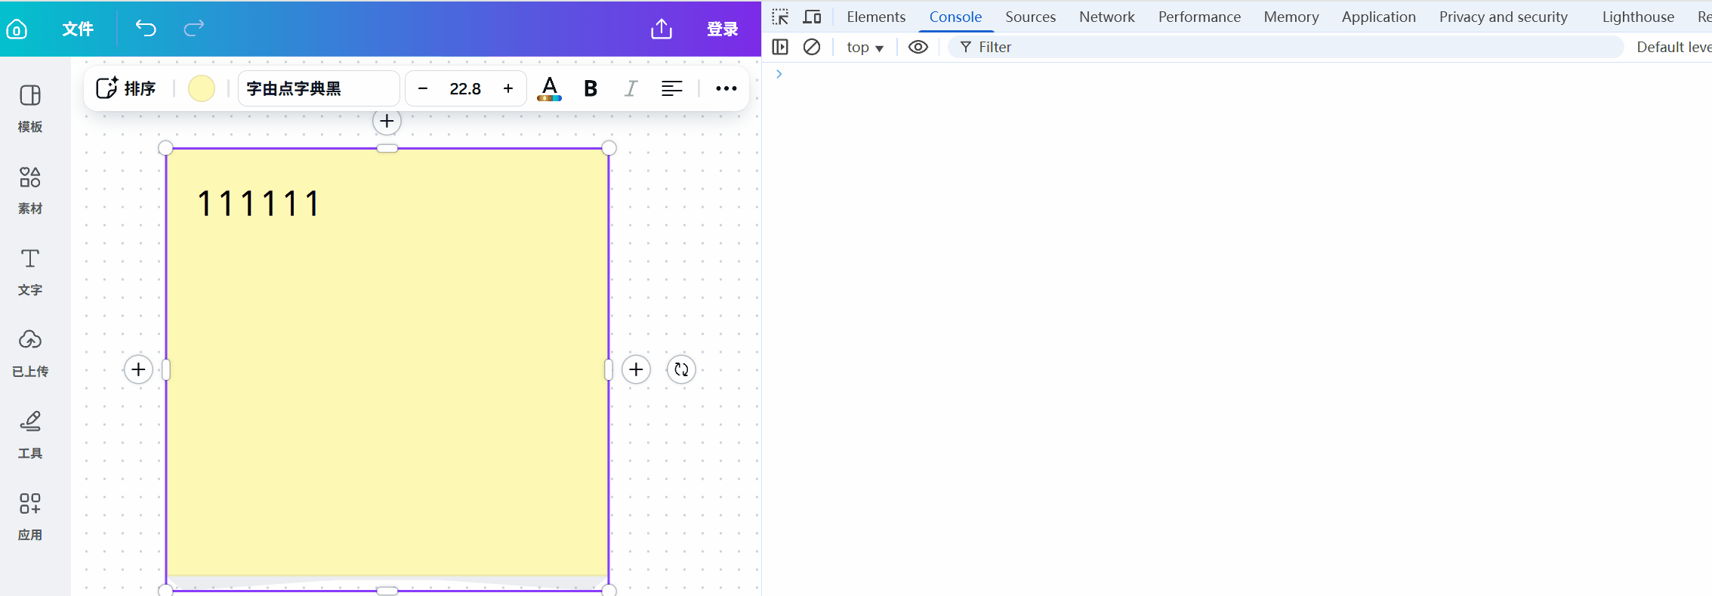The image size is (1712, 596).
Task: Click the 登录 login button
Action: pos(722,29)
